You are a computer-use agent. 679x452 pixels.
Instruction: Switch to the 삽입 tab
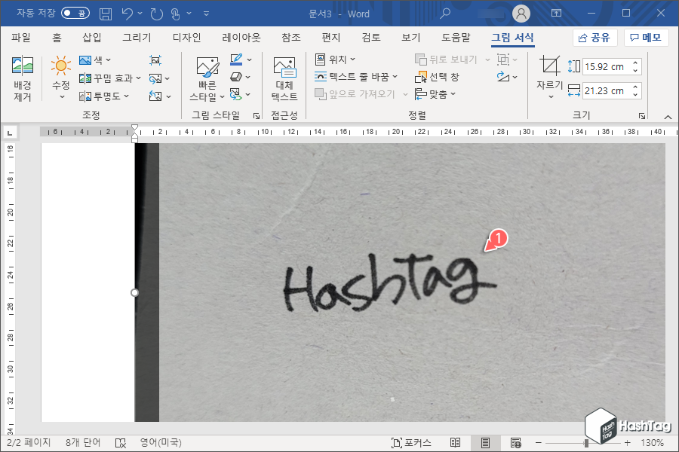coord(92,38)
